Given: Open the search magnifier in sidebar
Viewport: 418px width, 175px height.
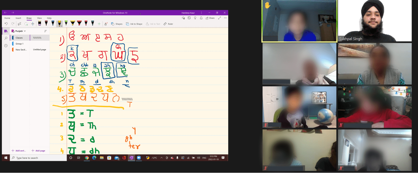Looking at the screenshot, I should click(6, 38).
